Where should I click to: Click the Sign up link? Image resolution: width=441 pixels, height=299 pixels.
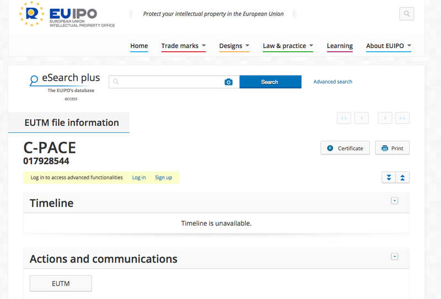point(163,178)
